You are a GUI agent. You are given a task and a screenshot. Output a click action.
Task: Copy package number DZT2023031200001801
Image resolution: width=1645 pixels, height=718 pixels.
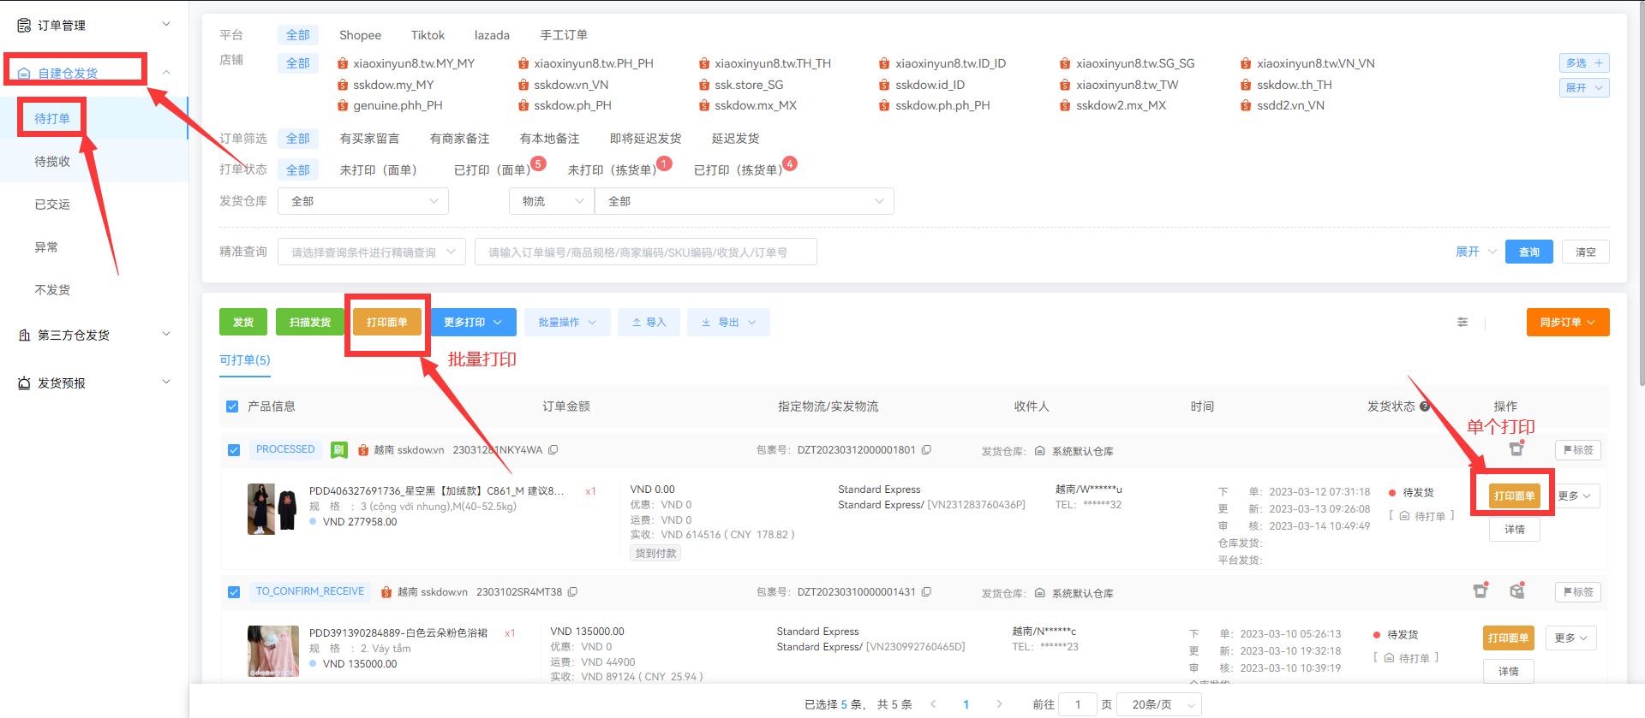pos(926,449)
